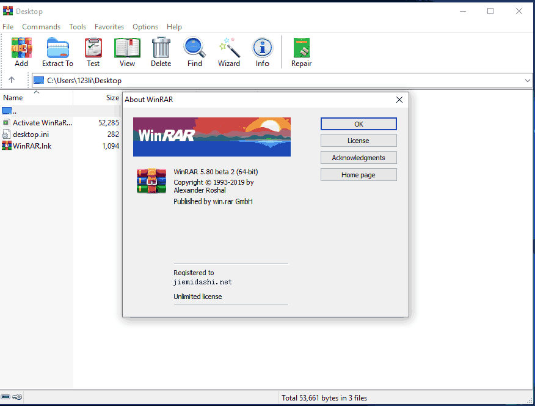Open the Commands menu

coord(41,26)
